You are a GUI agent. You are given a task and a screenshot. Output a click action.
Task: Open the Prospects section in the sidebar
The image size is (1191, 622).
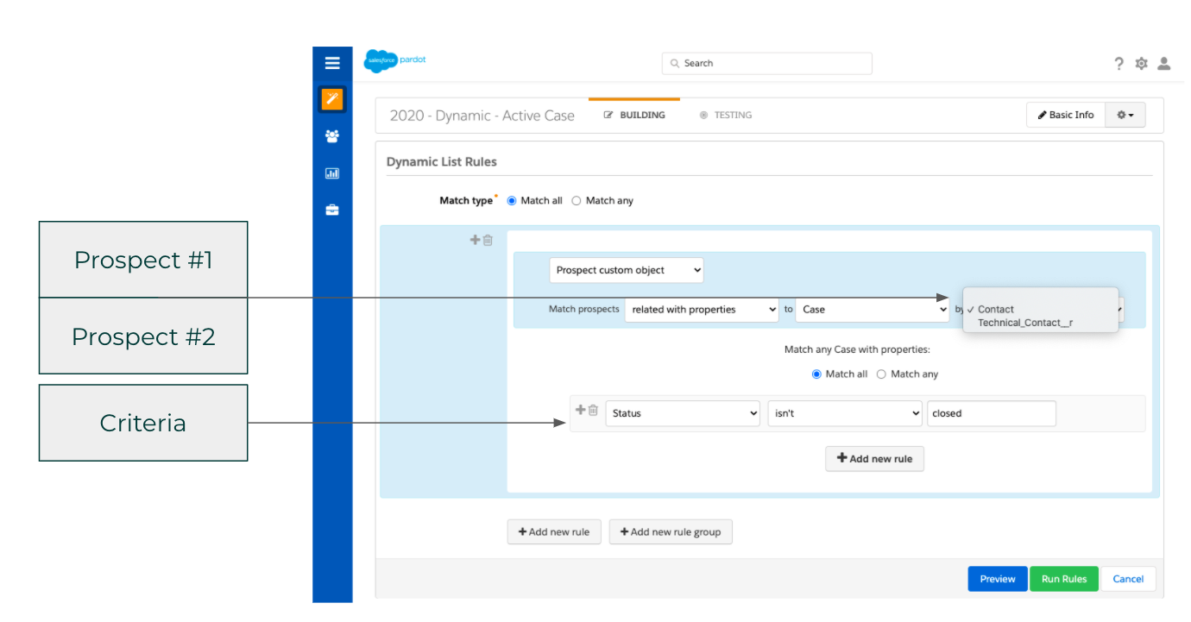coord(332,135)
